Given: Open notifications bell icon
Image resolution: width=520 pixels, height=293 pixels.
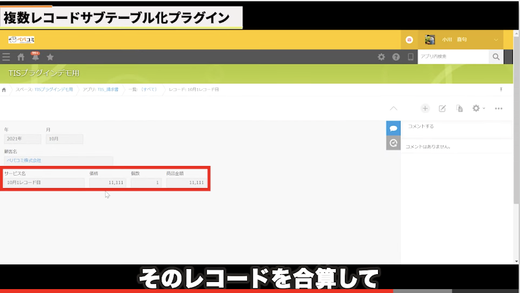Looking at the screenshot, I should coord(35,57).
